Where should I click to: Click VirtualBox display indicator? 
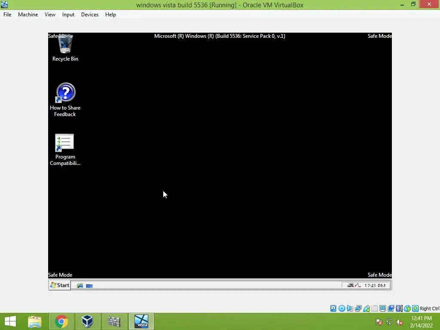(382, 309)
